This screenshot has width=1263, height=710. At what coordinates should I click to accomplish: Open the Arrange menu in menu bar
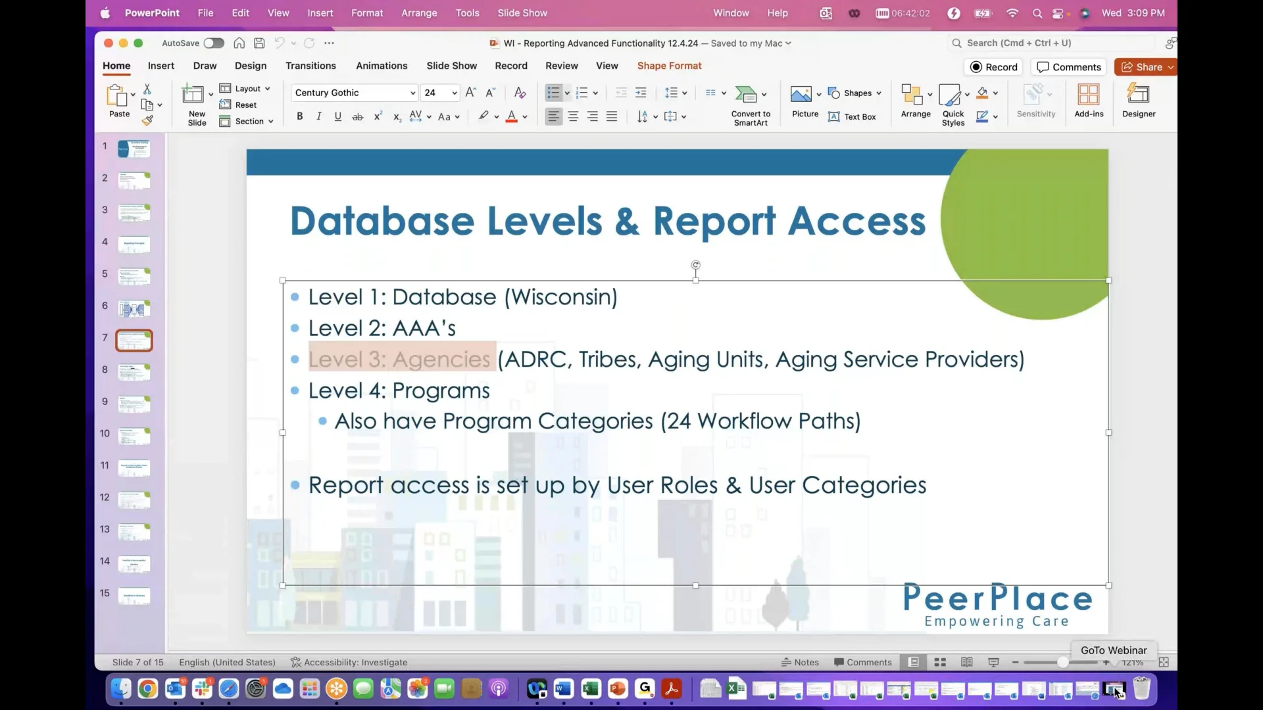[420, 12]
